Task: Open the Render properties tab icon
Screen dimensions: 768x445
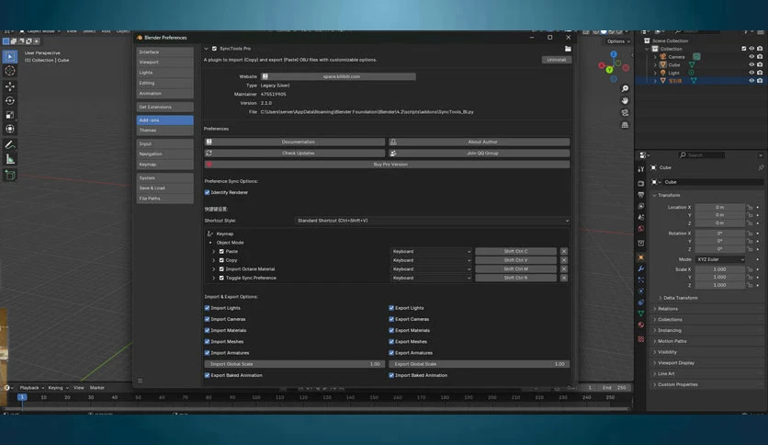Action: (641, 183)
